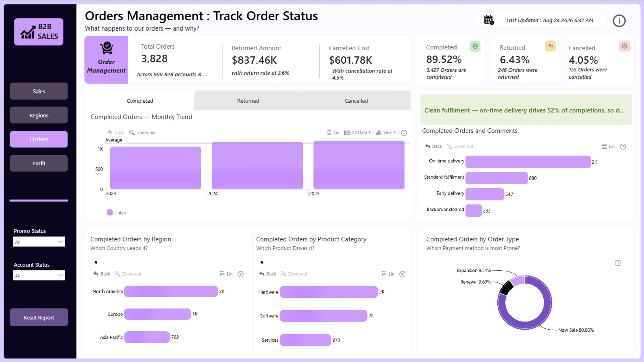Expand the Promo Status dropdown
Screen dimensions: 644x362
(39, 242)
